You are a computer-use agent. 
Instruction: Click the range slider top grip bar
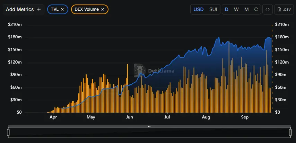pyautogui.click(x=149, y=126)
